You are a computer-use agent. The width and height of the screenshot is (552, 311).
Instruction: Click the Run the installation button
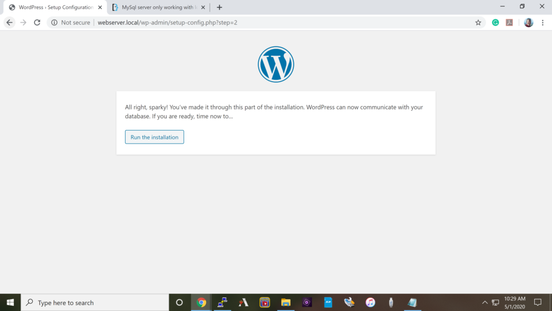pos(154,137)
